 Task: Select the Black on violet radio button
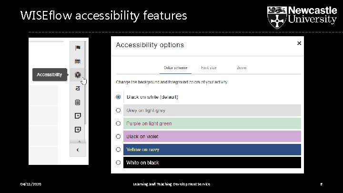(118, 136)
